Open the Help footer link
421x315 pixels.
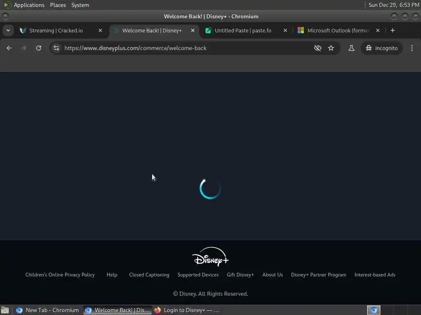(x=112, y=275)
